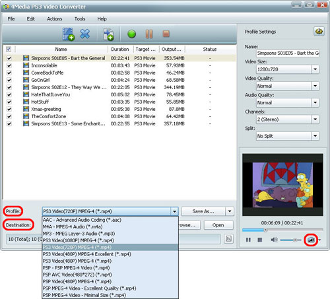Click the profile Name input field
Viewport: 330px width, 299px height.
click(288, 53)
